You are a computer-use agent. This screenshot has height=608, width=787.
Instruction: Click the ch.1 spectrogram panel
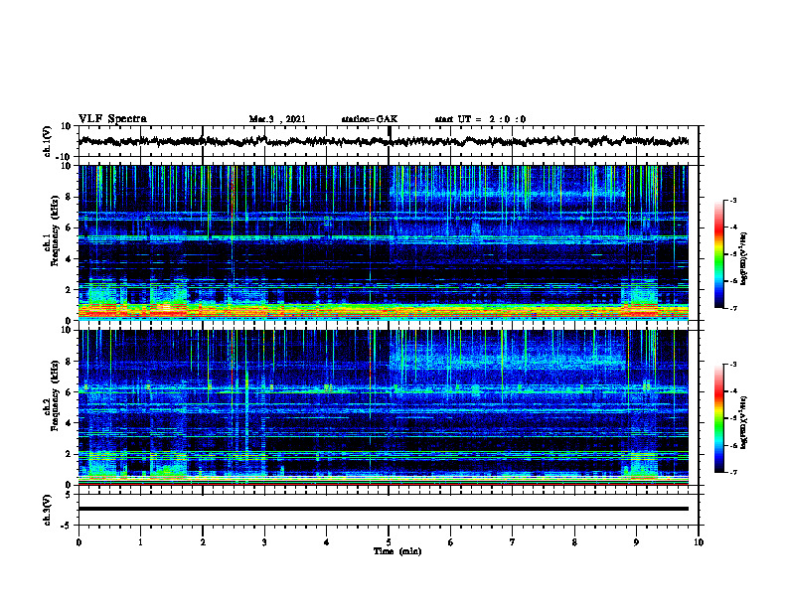coord(384,242)
